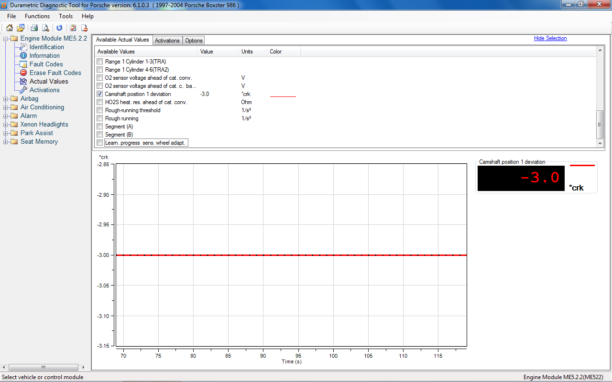
Task: Click the Alarm folder icon
Action: pyautogui.click(x=14, y=116)
